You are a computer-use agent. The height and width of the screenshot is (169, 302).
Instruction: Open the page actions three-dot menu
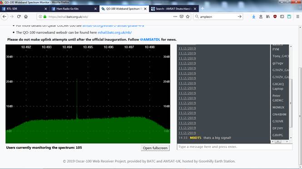pyautogui.click(x=175, y=17)
